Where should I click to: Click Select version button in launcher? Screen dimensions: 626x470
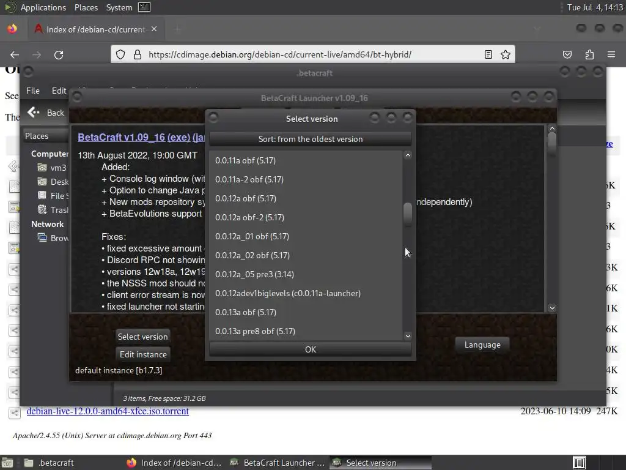pyautogui.click(x=142, y=337)
